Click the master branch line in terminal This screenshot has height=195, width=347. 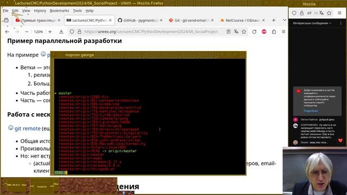pos(65,93)
